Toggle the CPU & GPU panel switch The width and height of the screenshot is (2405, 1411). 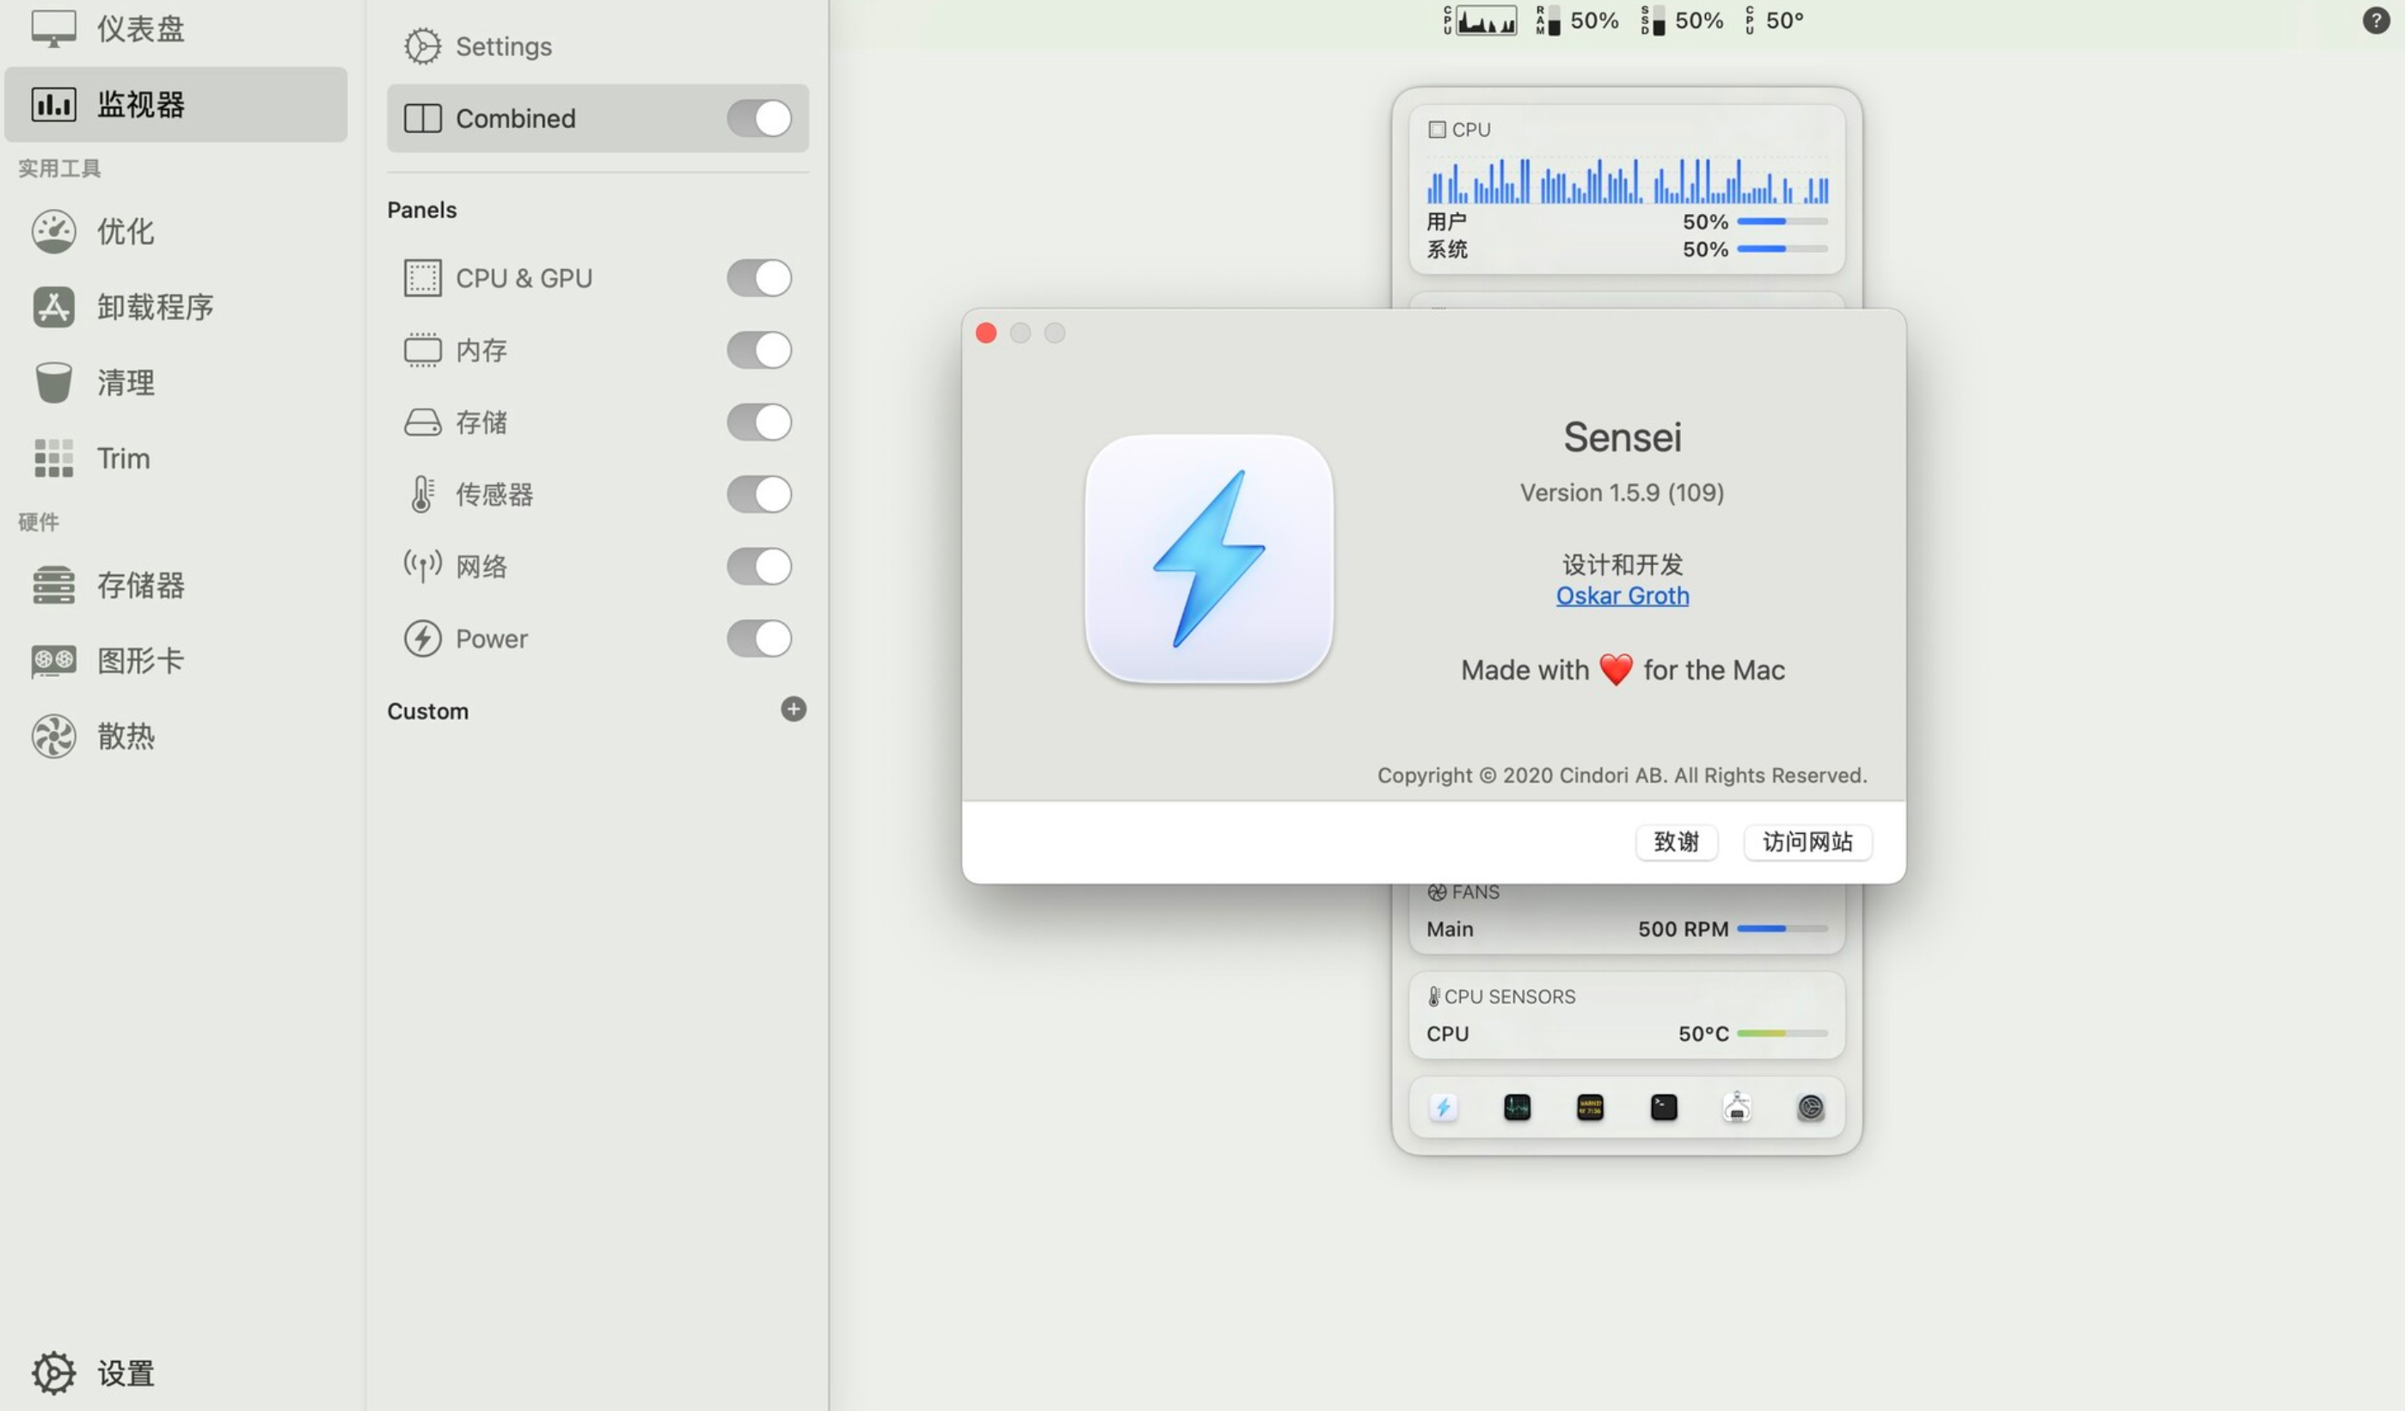pyautogui.click(x=759, y=278)
